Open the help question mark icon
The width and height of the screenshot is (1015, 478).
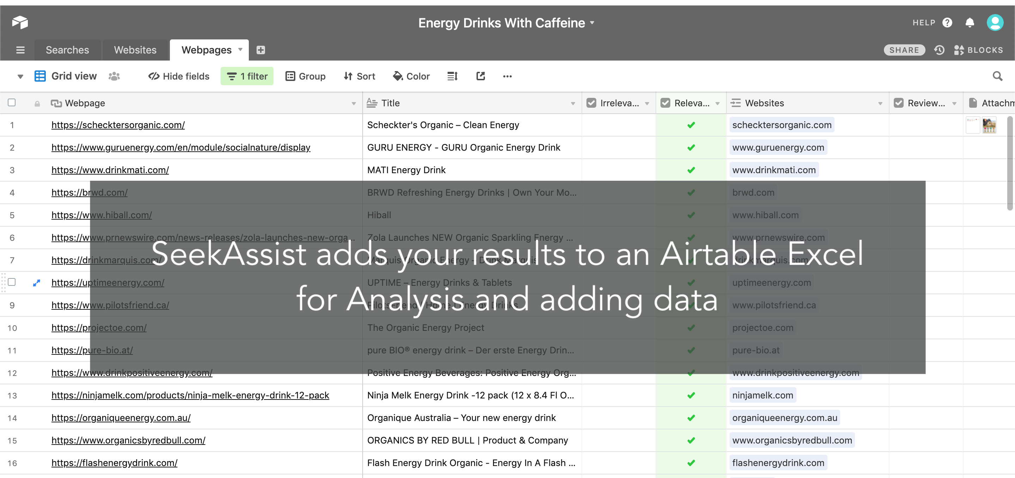[947, 23]
